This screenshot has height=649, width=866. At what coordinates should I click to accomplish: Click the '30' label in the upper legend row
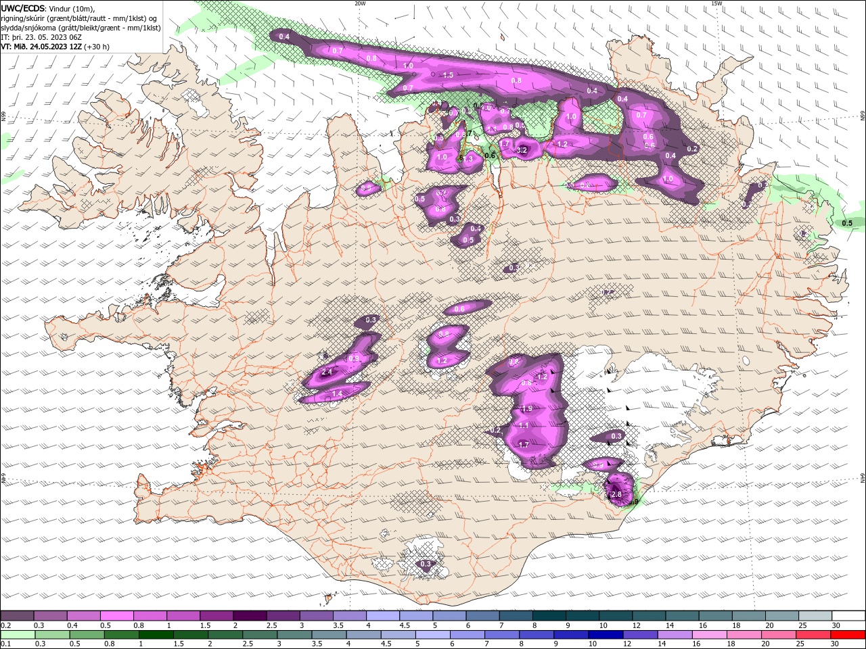coord(836,625)
